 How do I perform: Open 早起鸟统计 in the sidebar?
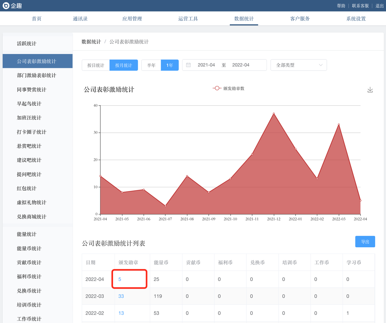(29, 104)
